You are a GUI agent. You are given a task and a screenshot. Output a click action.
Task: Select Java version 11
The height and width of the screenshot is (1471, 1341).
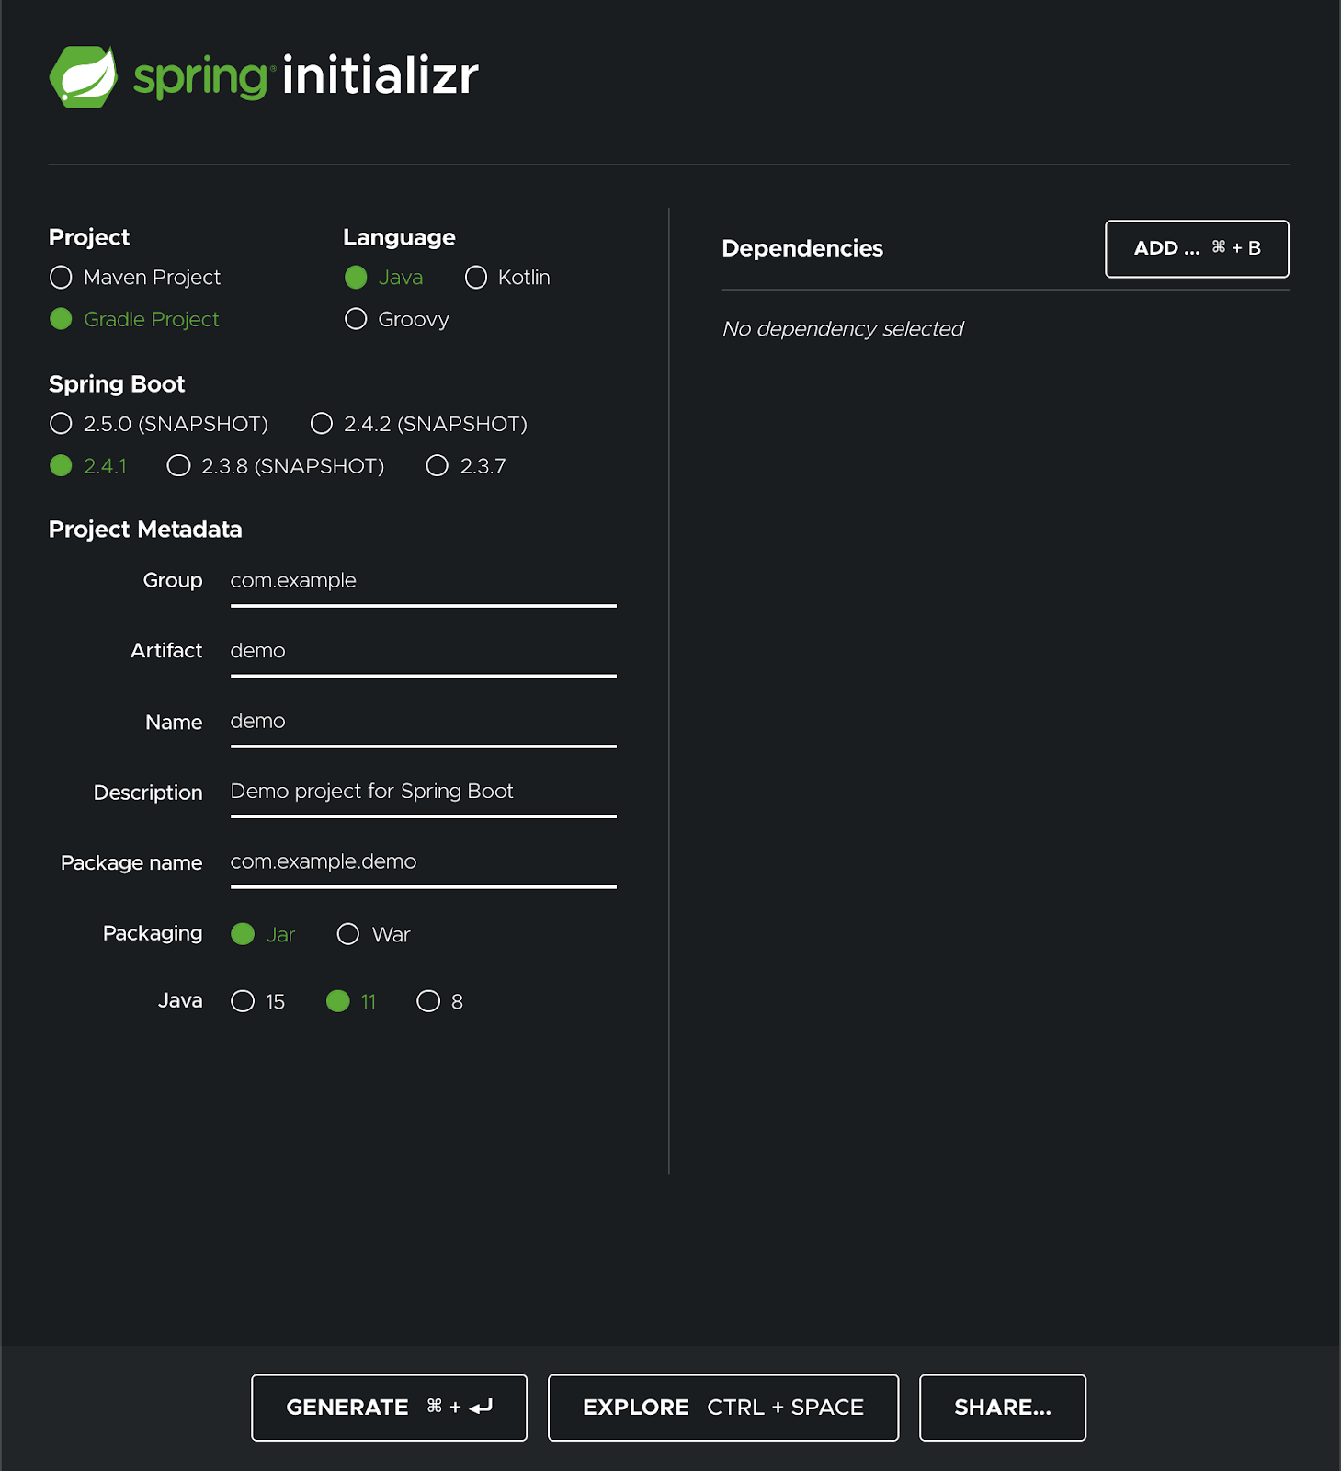click(x=338, y=1001)
